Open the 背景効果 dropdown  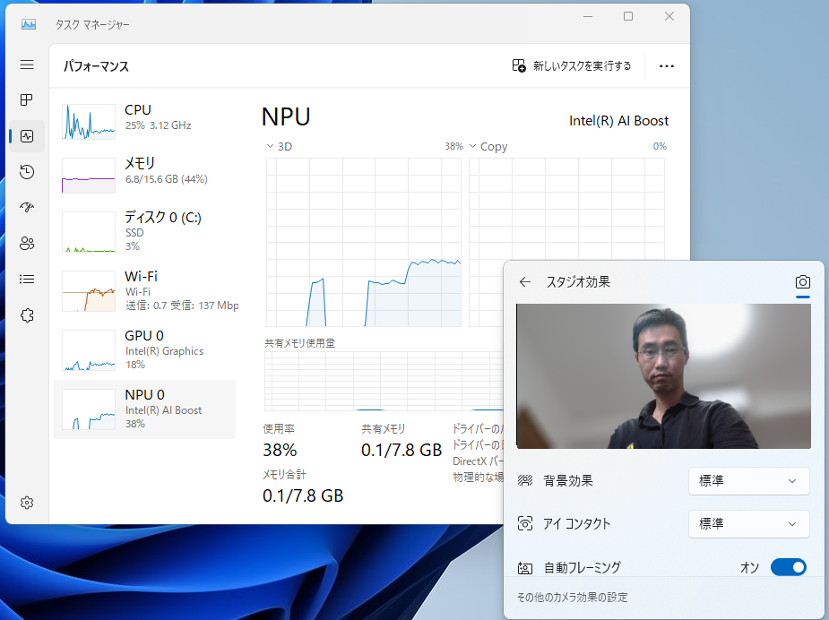pos(748,481)
